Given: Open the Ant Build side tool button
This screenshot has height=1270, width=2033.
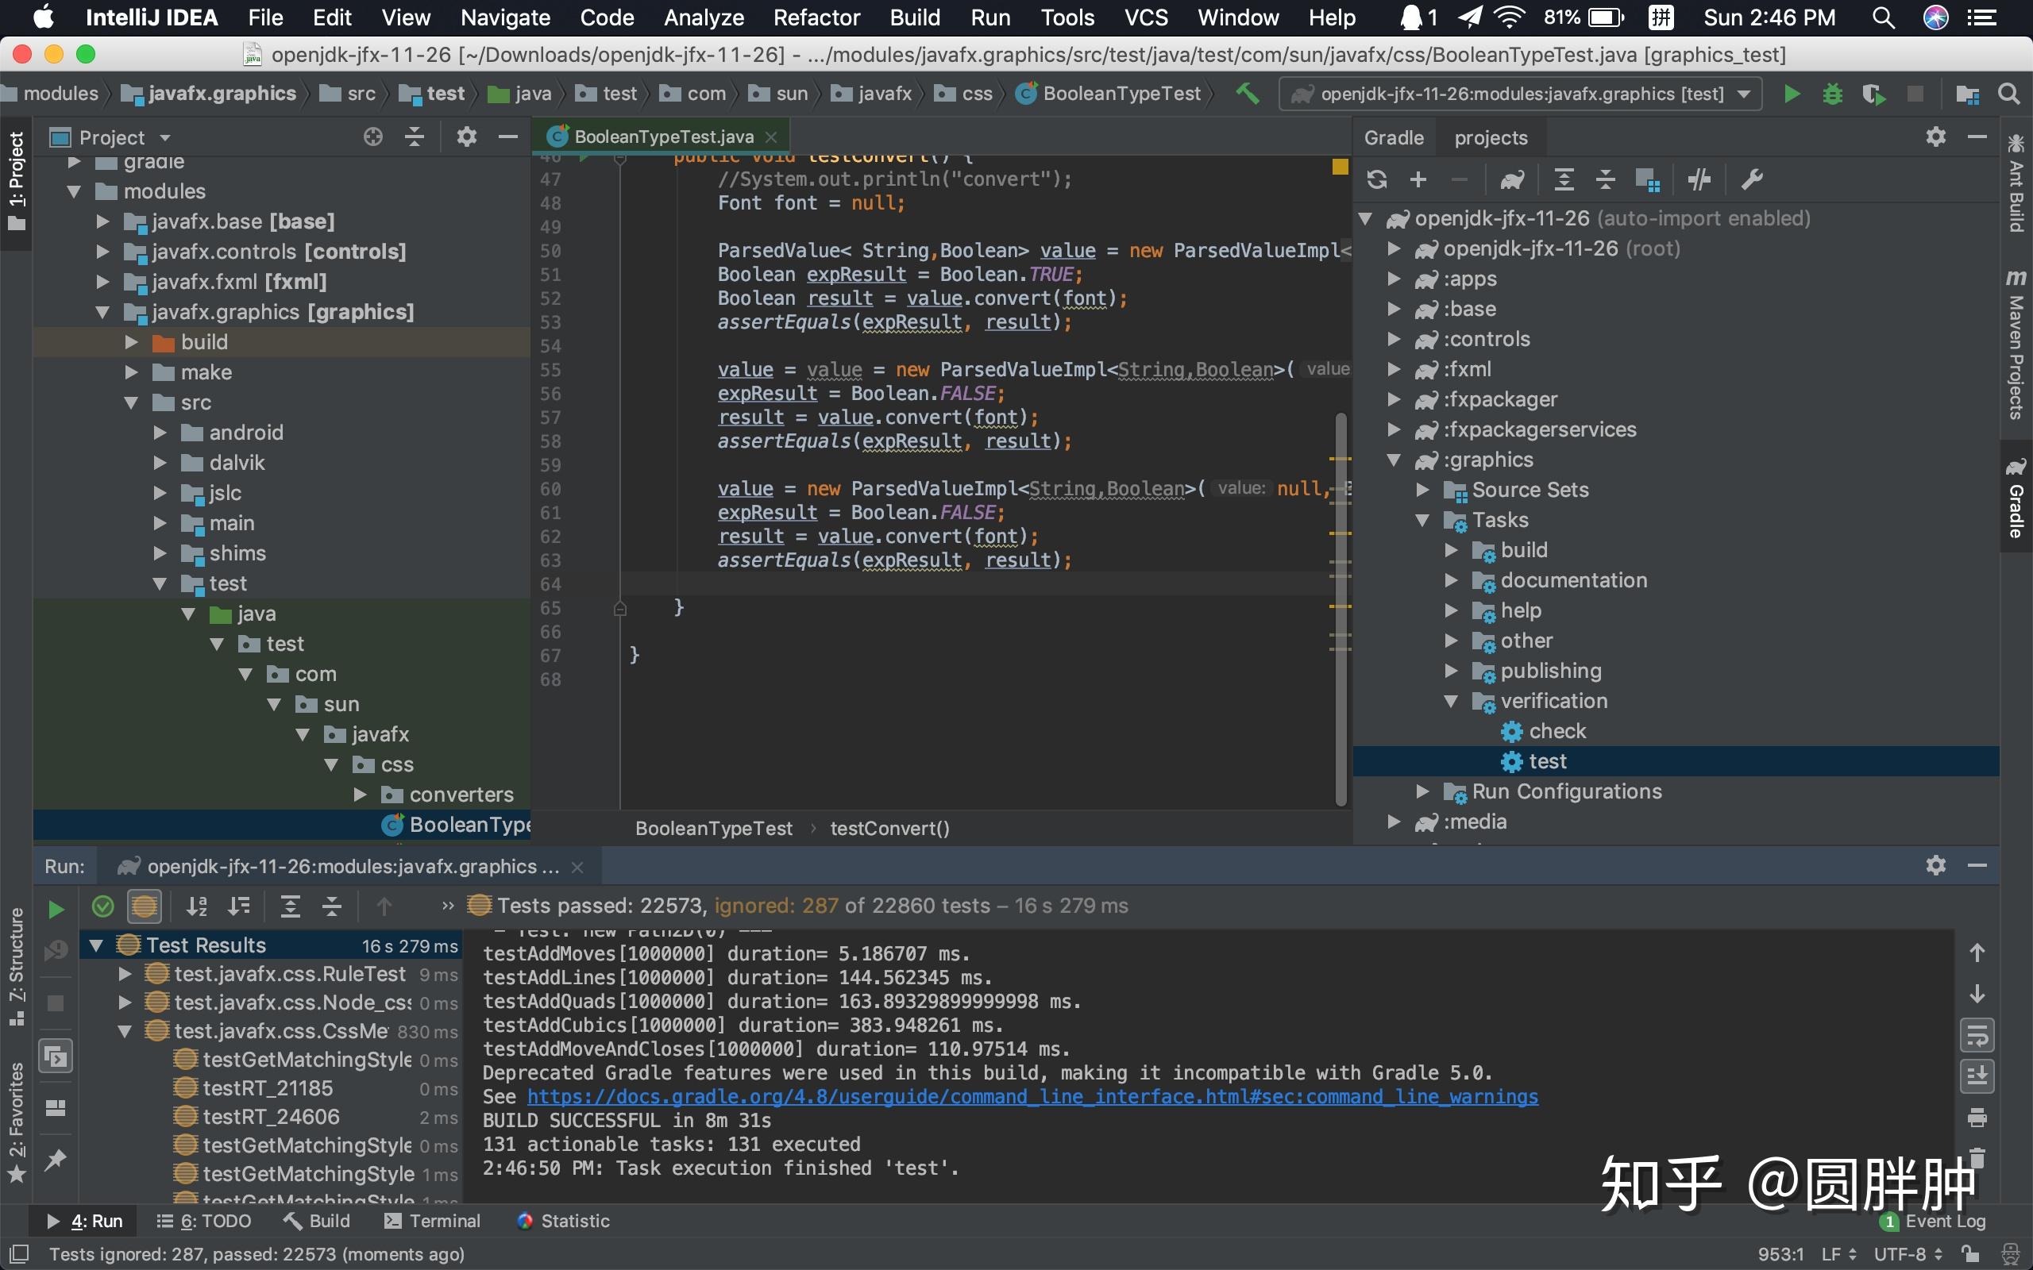Looking at the screenshot, I should 2016,183.
